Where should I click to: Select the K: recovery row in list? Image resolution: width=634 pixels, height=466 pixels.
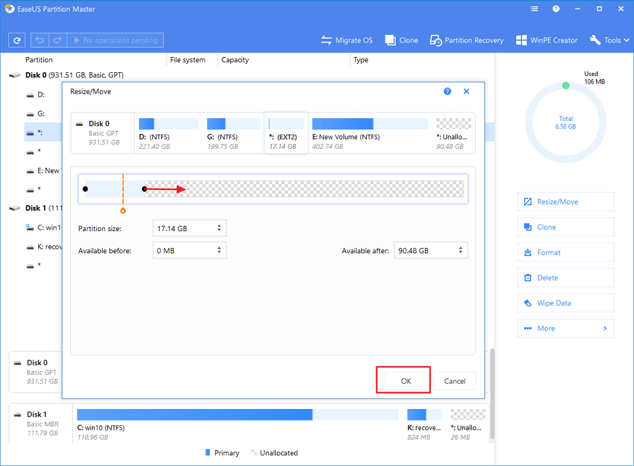coord(43,246)
